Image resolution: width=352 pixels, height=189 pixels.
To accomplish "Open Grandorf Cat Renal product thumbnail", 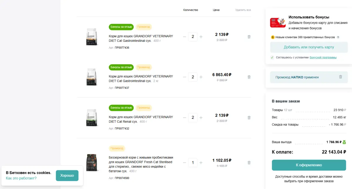I will pos(92,118).
